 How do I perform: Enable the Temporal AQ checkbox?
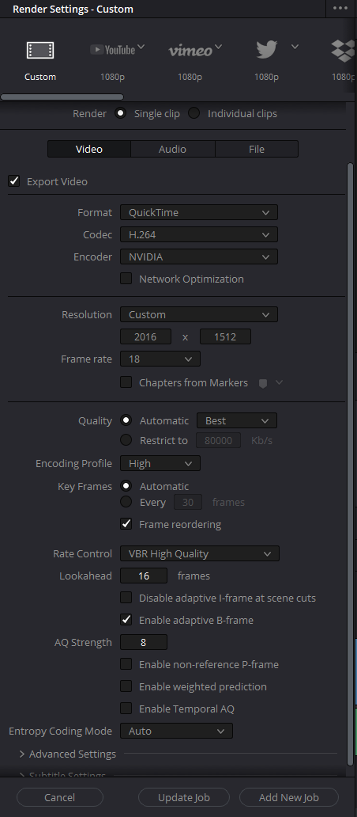pos(126,708)
